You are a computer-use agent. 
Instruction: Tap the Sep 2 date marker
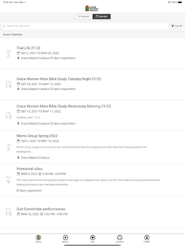point(8,54)
